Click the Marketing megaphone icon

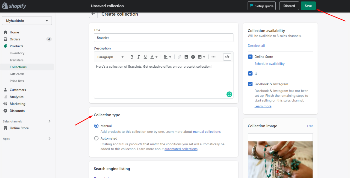(x=5, y=104)
